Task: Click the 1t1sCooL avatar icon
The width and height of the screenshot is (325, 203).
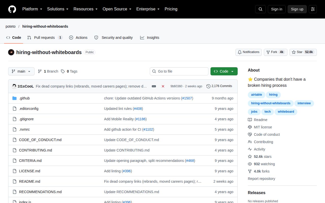Action: [x=14, y=86]
